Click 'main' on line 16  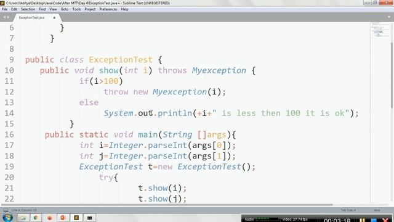[x=148, y=134]
